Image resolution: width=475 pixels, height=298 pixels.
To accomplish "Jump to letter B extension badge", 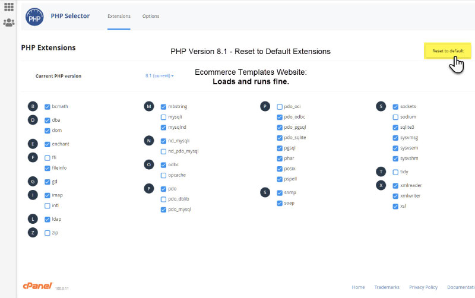I will (x=33, y=106).
